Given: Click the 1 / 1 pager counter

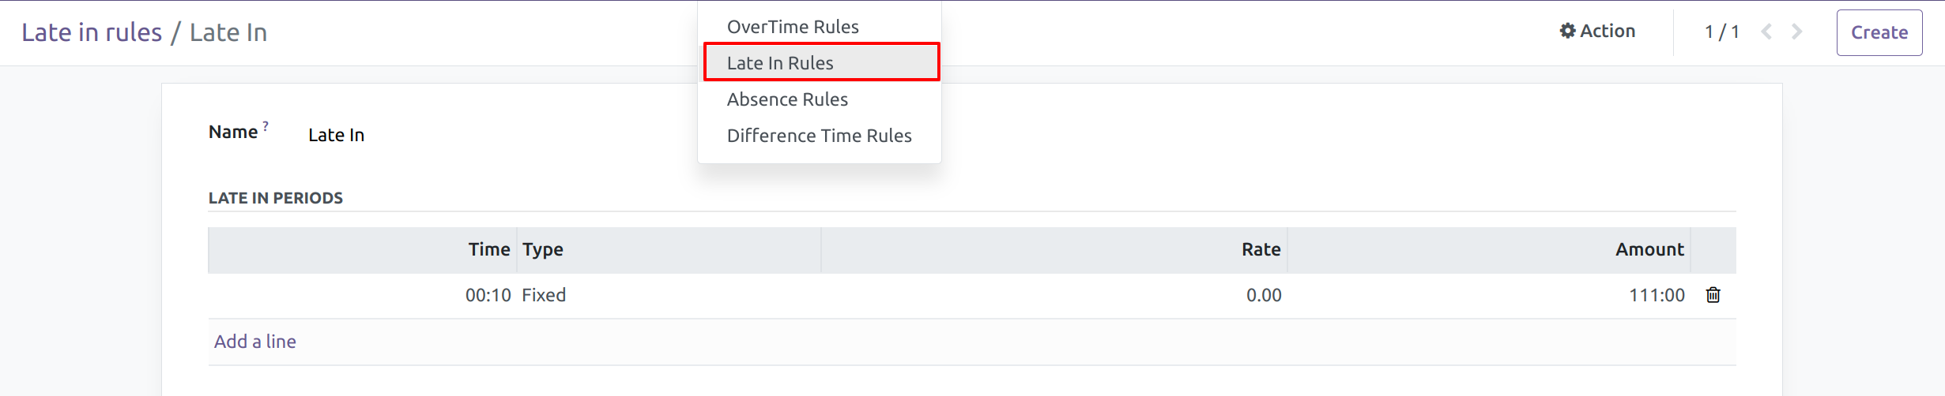Looking at the screenshot, I should tap(1721, 32).
